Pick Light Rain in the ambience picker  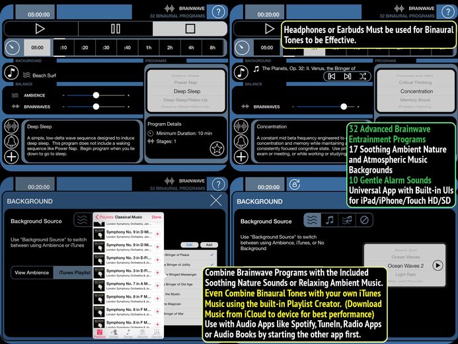tap(405, 275)
